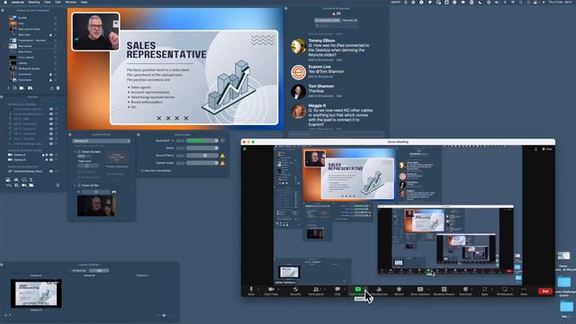Viewport: 576px width, 324px height.
Task: Toggle visibility eye for Camera B
Action: (51, 160)
